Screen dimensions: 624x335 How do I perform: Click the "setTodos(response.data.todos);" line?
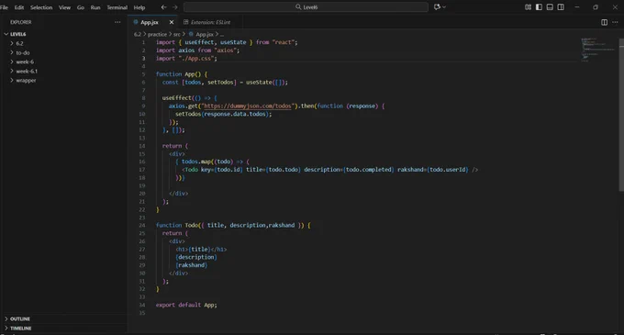point(223,114)
